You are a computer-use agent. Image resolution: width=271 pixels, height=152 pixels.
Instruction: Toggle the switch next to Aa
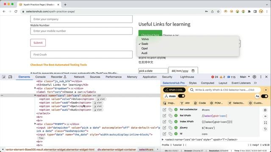(265, 96)
